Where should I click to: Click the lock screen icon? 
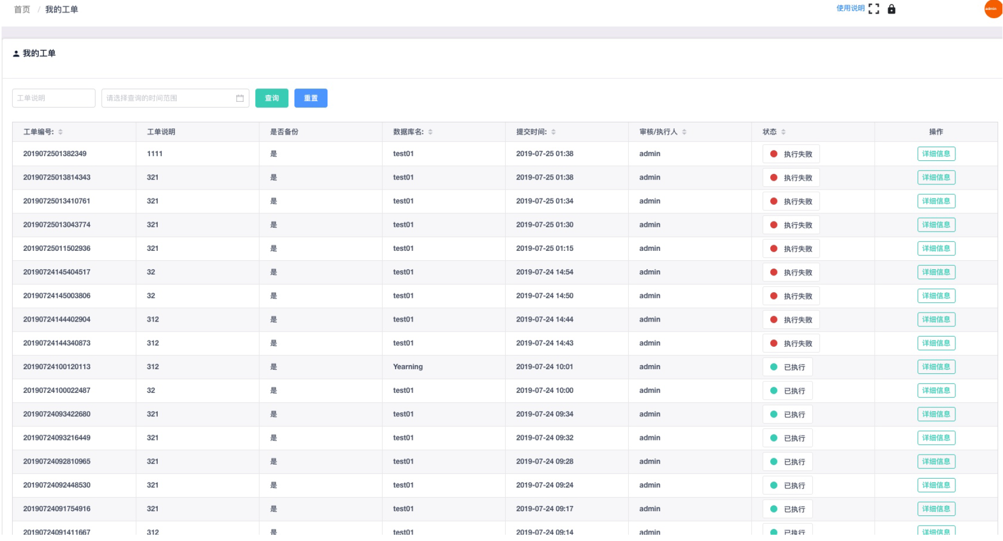891,9
